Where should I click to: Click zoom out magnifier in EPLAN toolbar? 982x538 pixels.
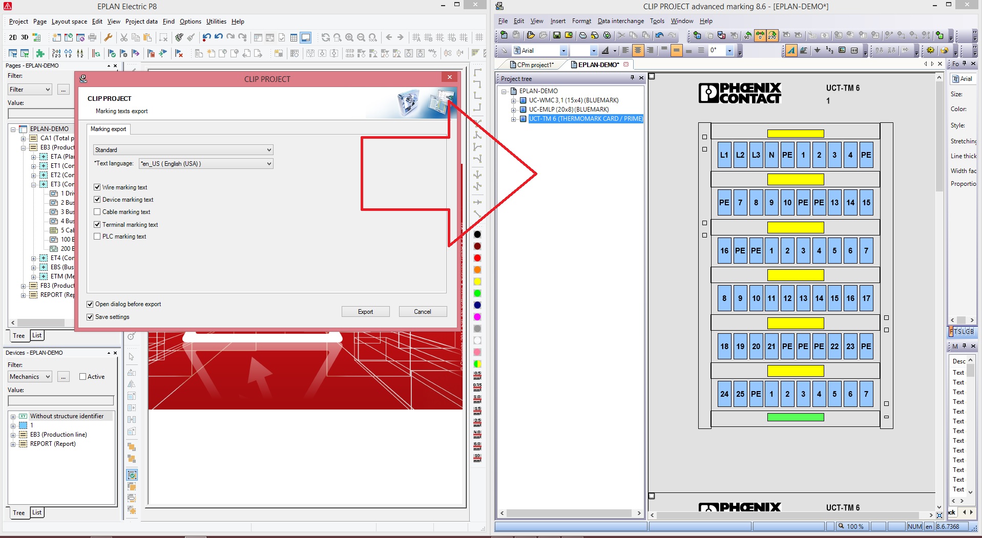pyautogui.click(x=361, y=37)
